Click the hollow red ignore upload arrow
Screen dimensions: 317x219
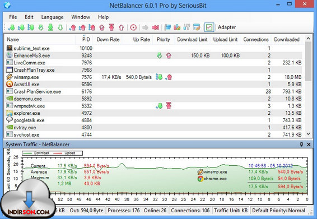pyautogui.click(x=122, y=27)
